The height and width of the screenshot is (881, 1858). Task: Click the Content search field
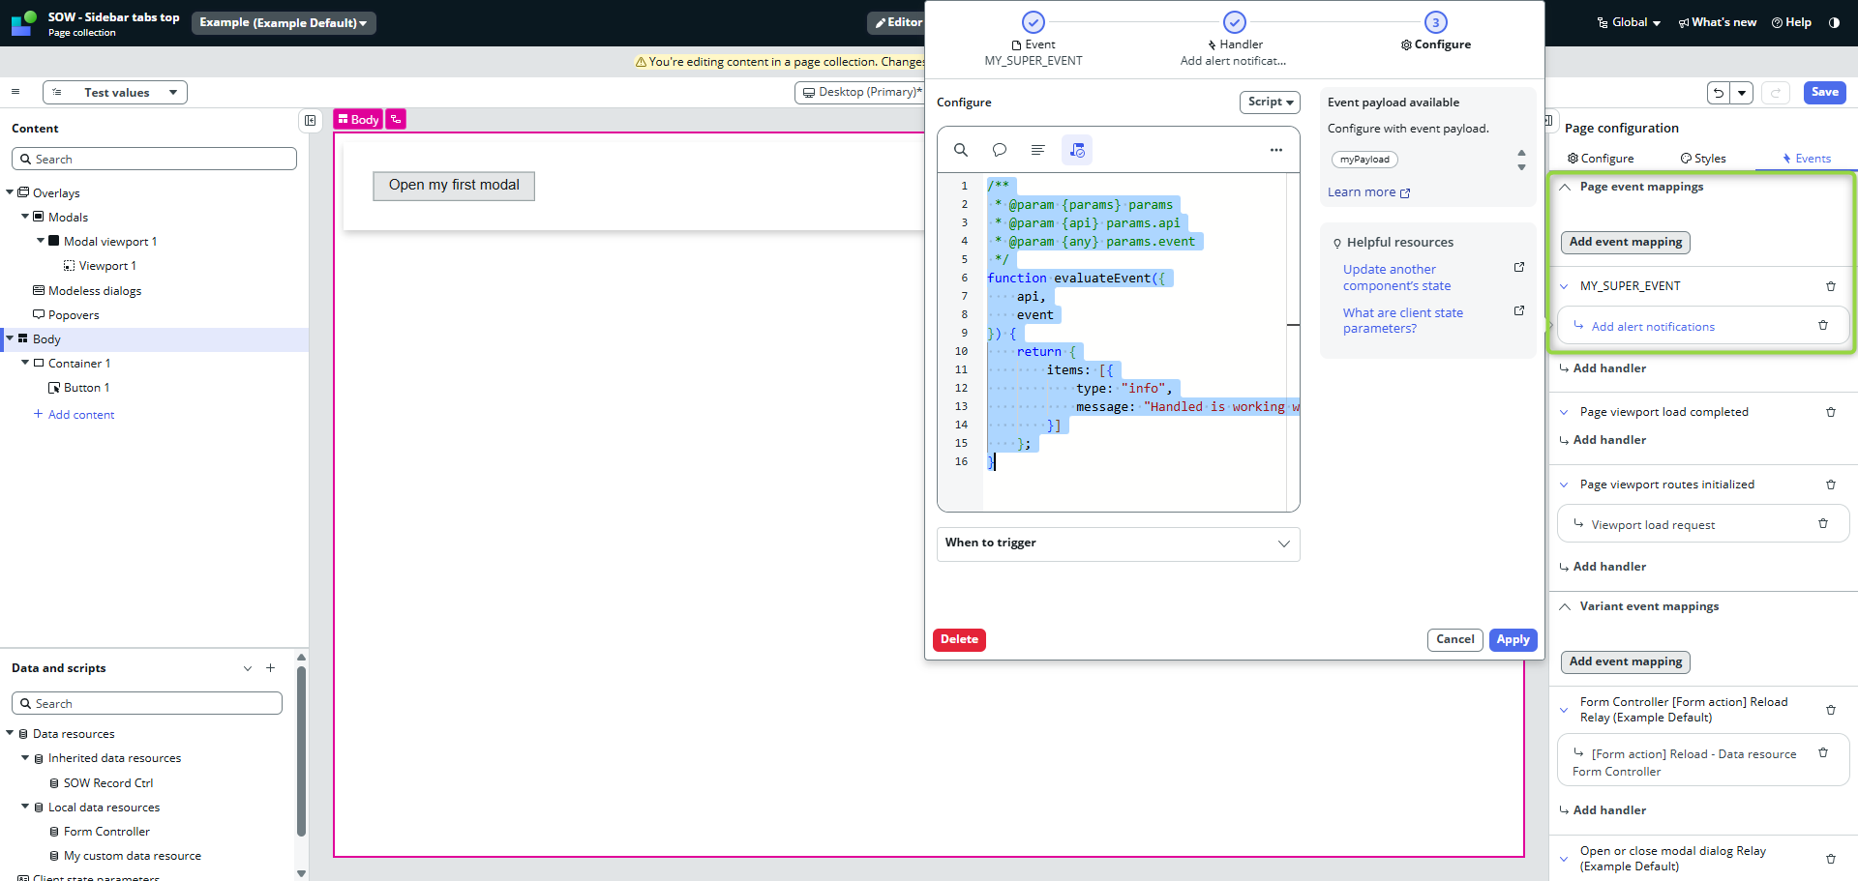click(155, 160)
